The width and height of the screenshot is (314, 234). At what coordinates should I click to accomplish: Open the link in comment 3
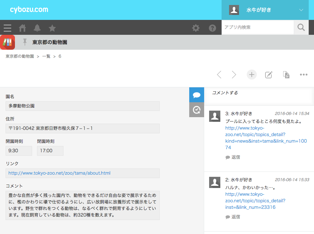[x=266, y=138]
